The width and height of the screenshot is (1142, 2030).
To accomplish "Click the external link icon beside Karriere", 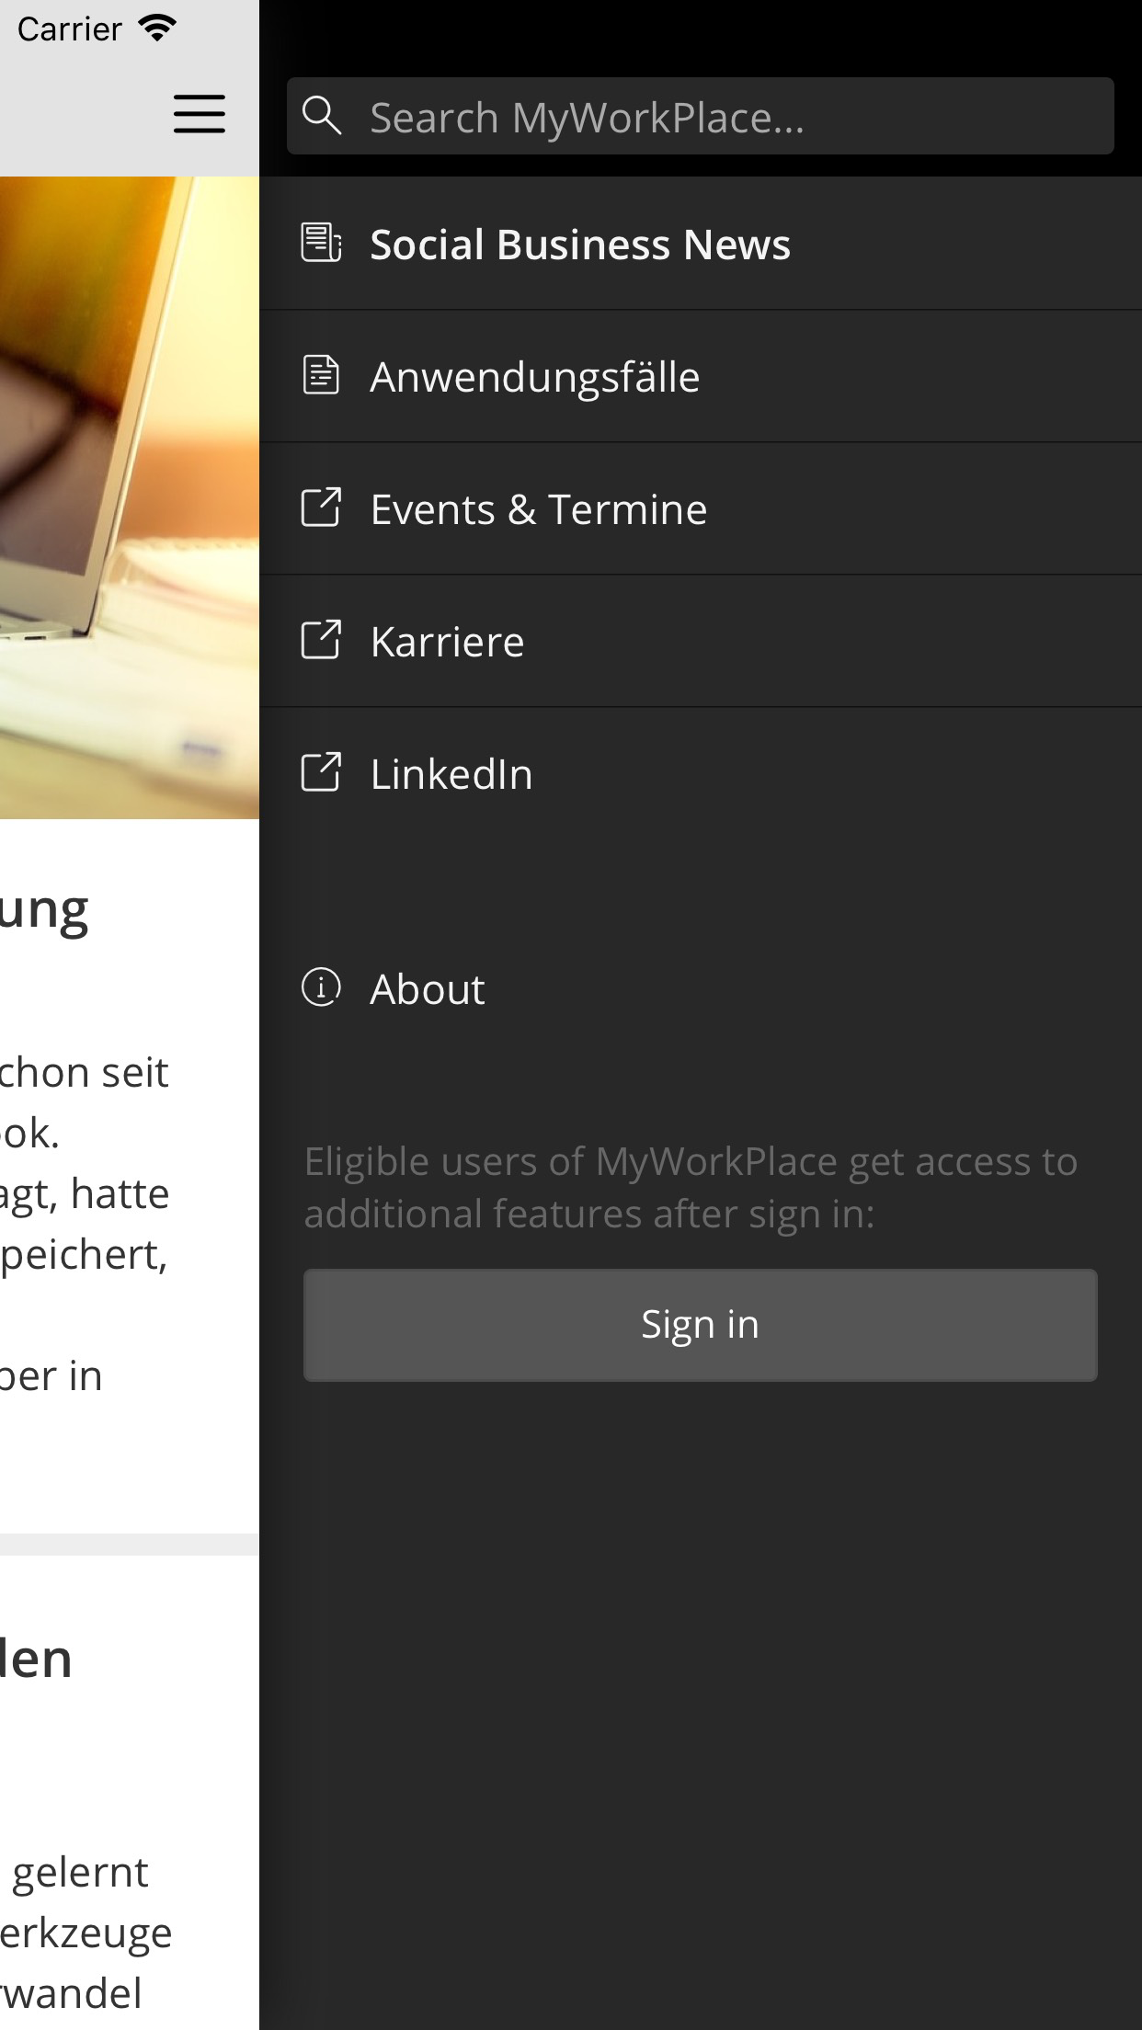I will [x=321, y=640].
